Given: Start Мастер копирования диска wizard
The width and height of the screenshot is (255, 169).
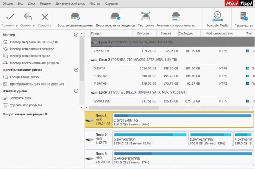Looking at the screenshot, I should 30,56.
